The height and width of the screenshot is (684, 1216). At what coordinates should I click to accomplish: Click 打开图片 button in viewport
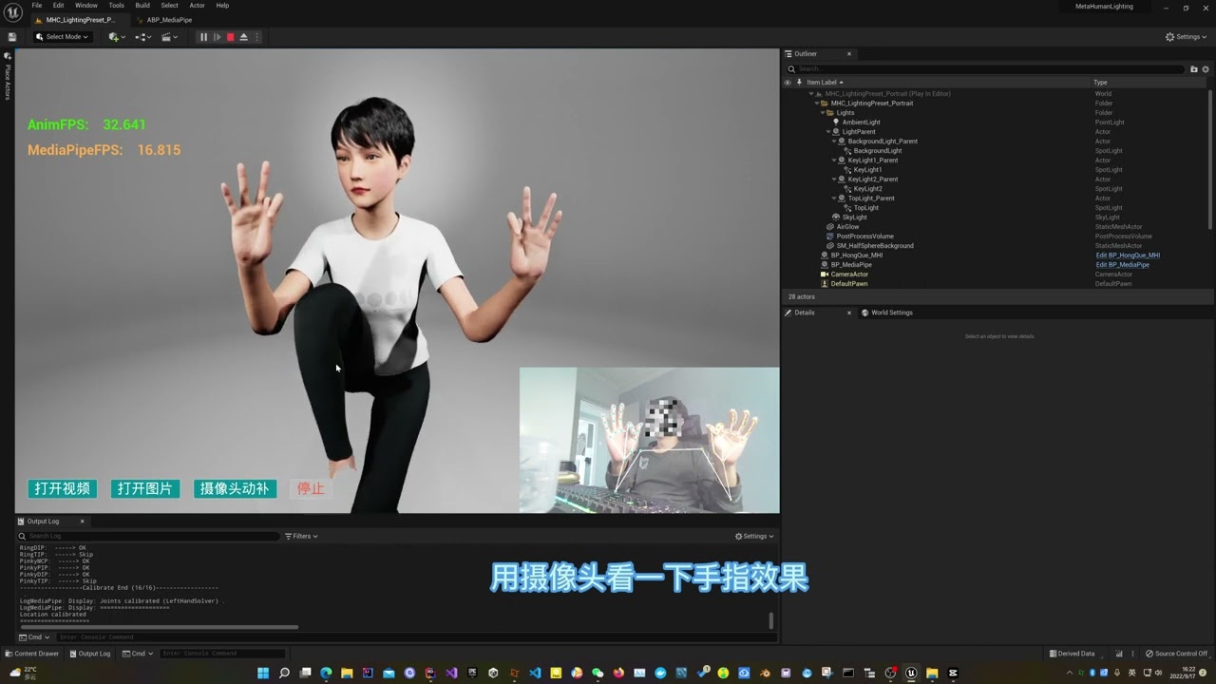pos(144,488)
